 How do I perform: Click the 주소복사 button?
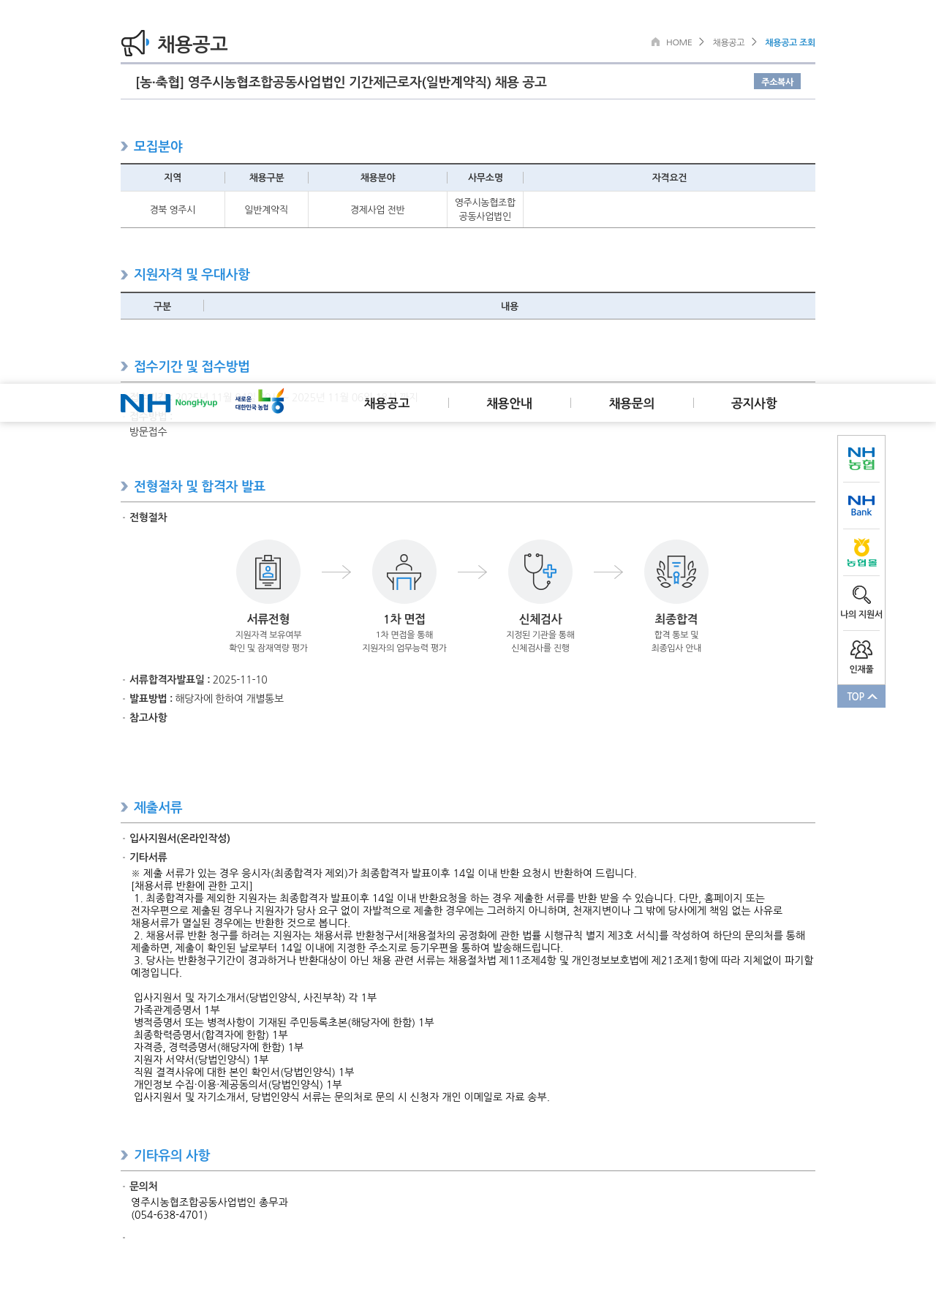coord(777,81)
